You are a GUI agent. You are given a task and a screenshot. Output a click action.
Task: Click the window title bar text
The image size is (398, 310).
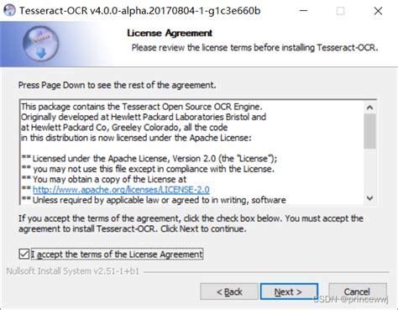[x=140, y=11]
